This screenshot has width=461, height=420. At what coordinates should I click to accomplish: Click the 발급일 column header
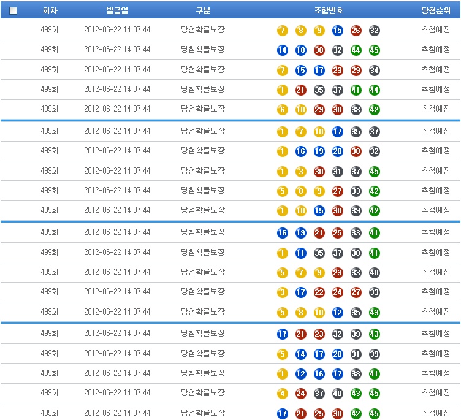[x=117, y=10]
